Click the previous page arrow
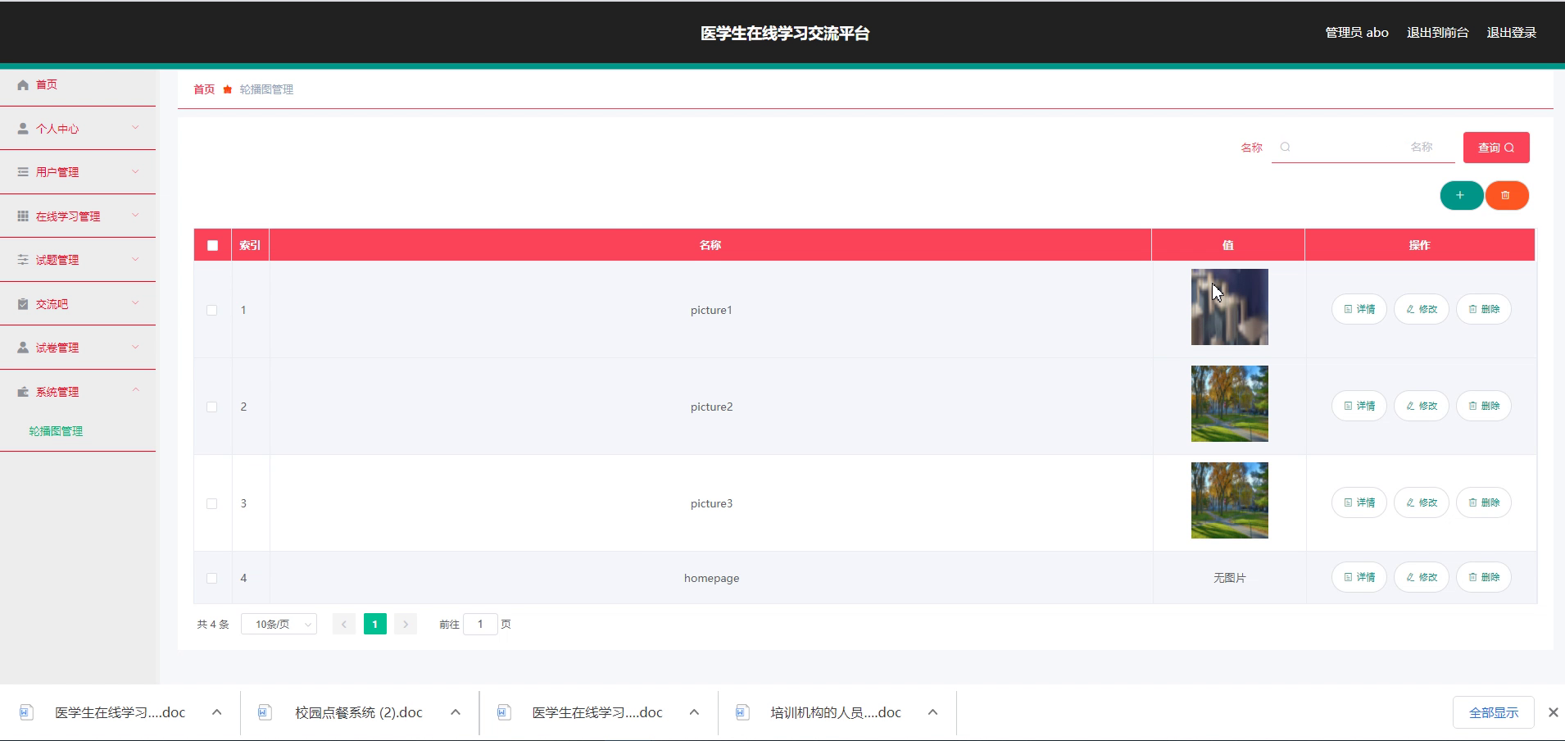 (x=344, y=624)
